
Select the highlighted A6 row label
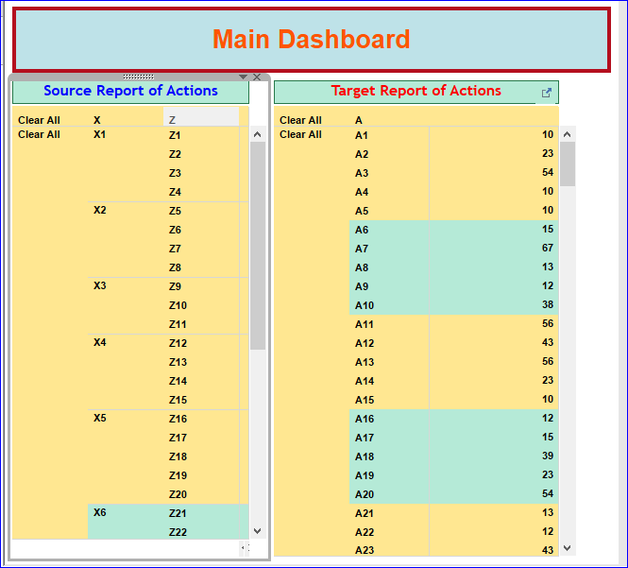click(362, 230)
